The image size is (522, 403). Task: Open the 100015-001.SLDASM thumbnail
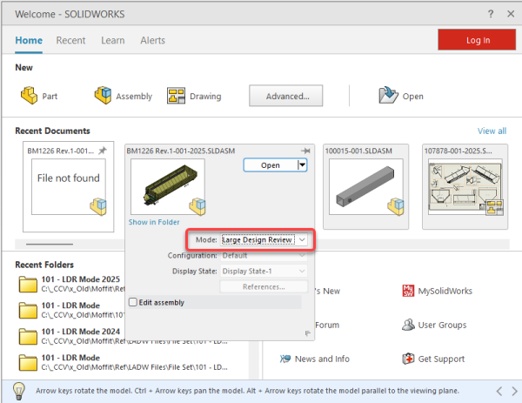366,186
